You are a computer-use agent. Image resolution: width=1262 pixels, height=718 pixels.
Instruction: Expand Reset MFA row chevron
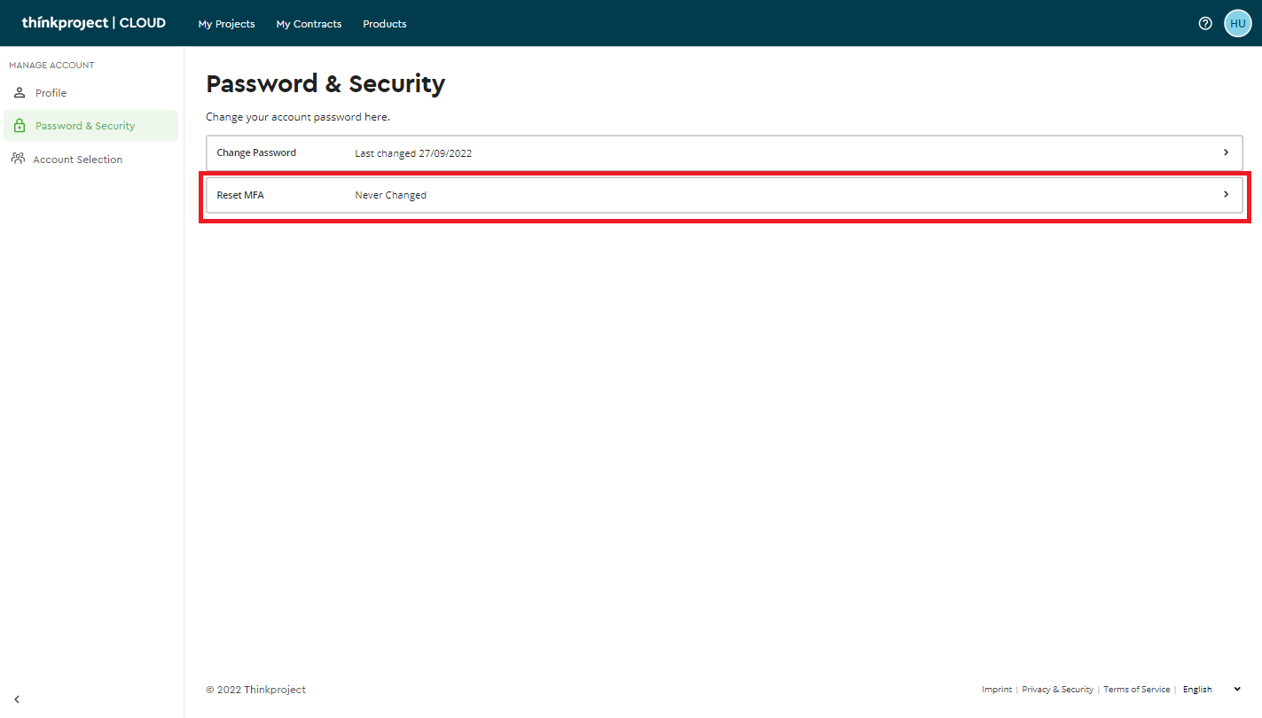click(1226, 194)
